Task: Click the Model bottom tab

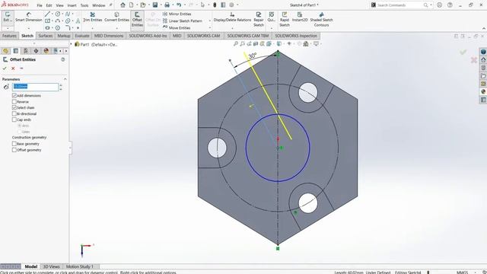Action: (x=30, y=266)
